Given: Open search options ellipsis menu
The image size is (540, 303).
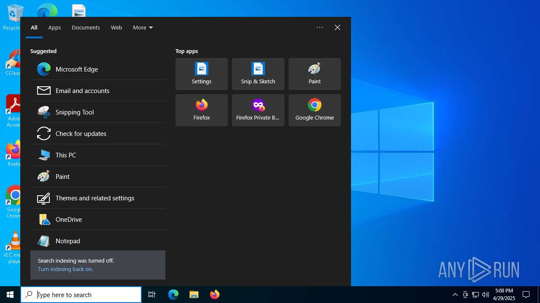Looking at the screenshot, I should pyautogui.click(x=320, y=27).
